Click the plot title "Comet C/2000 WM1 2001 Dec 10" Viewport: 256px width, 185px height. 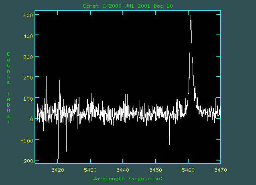(x=128, y=6)
